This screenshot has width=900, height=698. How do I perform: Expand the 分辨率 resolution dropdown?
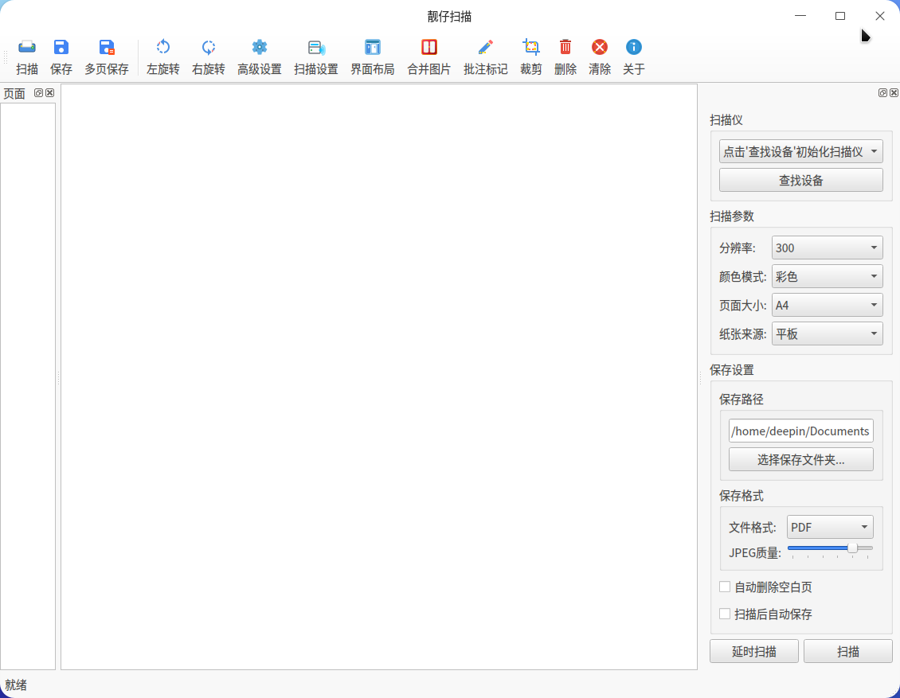click(827, 248)
